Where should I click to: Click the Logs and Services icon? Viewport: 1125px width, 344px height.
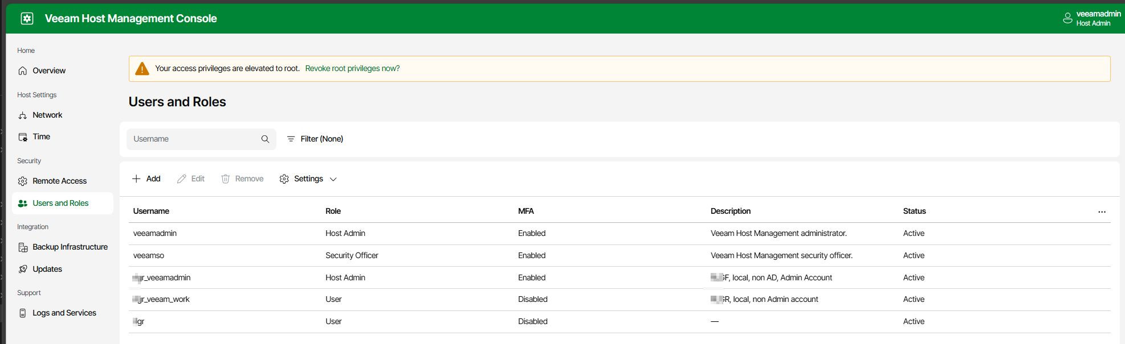23,313
